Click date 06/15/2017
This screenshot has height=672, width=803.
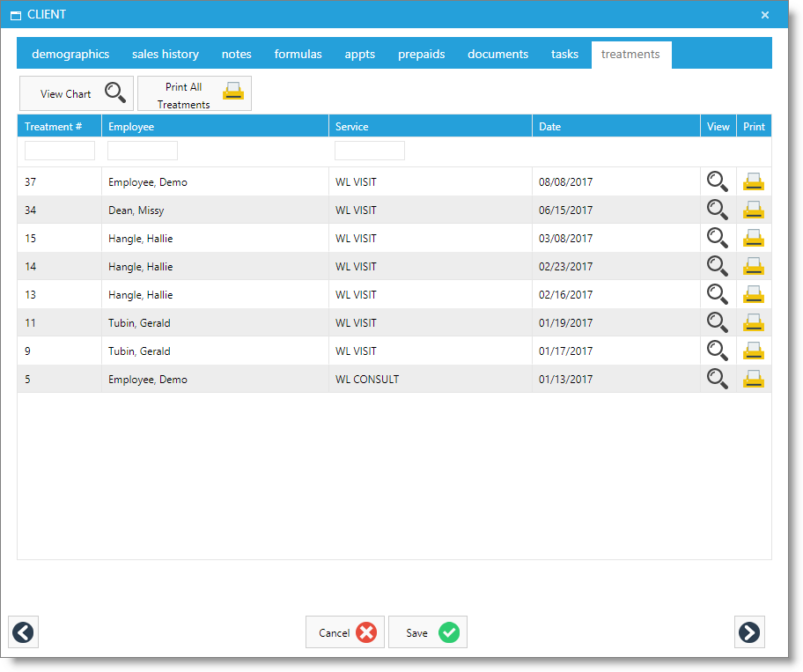coord(565,210)
